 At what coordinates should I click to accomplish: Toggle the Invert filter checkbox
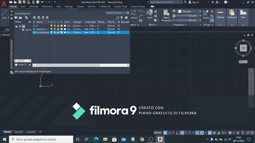[16, 65]
